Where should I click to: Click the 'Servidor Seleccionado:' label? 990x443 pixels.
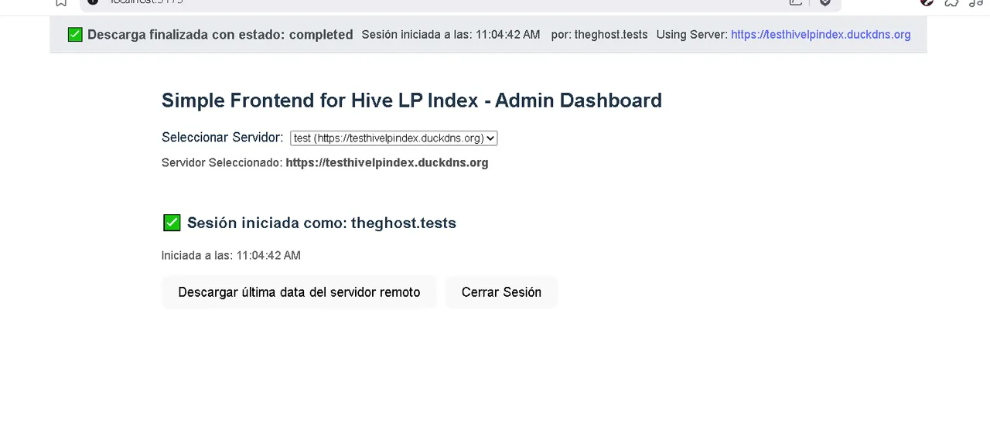pyautogui.click(x=222, y=162)
